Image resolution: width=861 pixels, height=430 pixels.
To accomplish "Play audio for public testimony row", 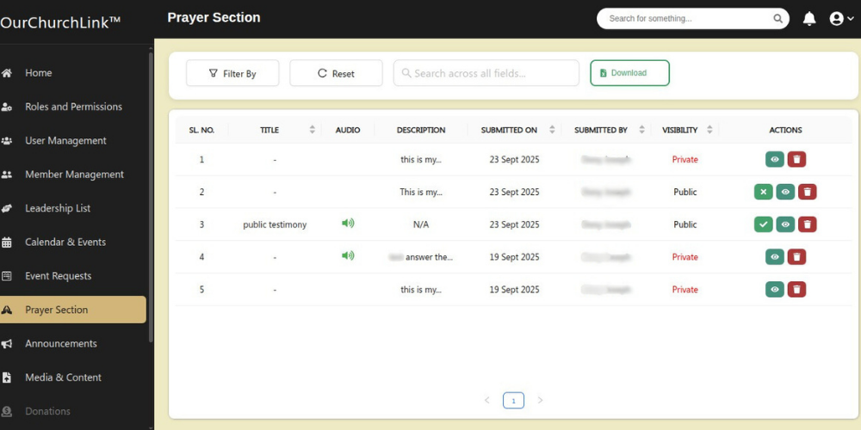I will pyautogui.click(x=348, y=224).
